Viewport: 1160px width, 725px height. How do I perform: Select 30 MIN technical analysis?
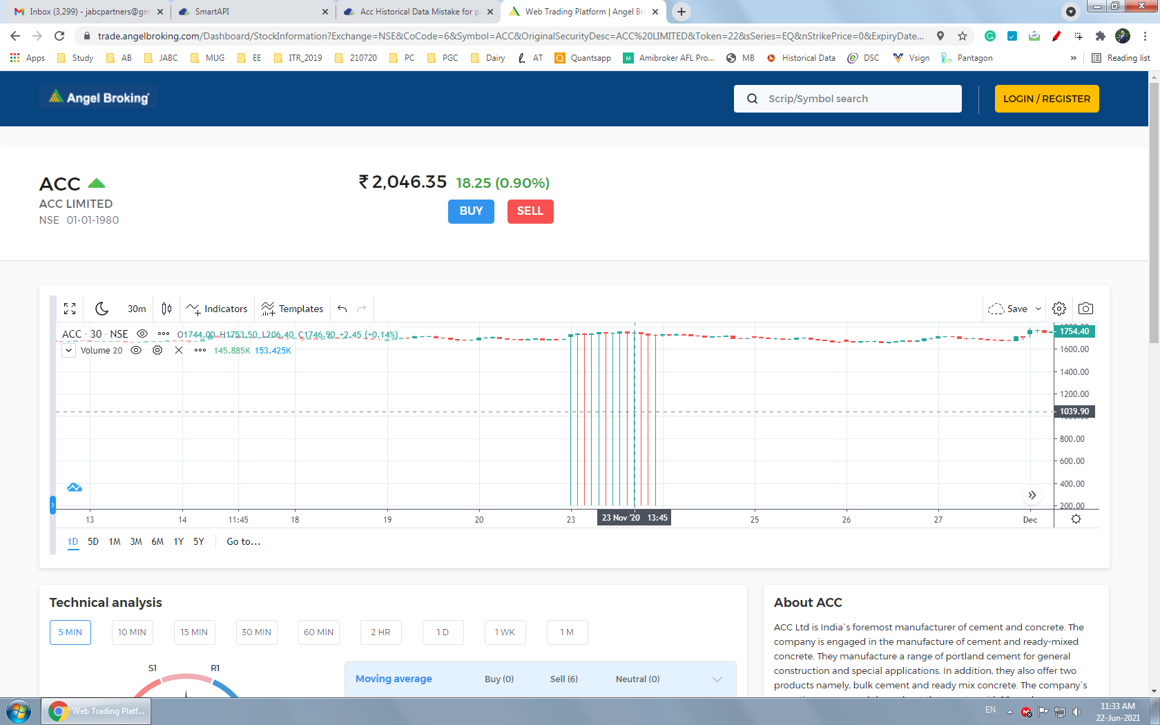pyautogui.click(x=256, y=632)
